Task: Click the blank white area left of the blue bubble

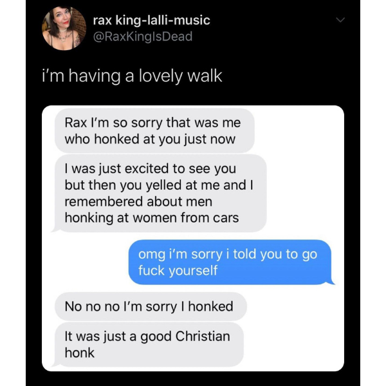Action: [86, 262]
